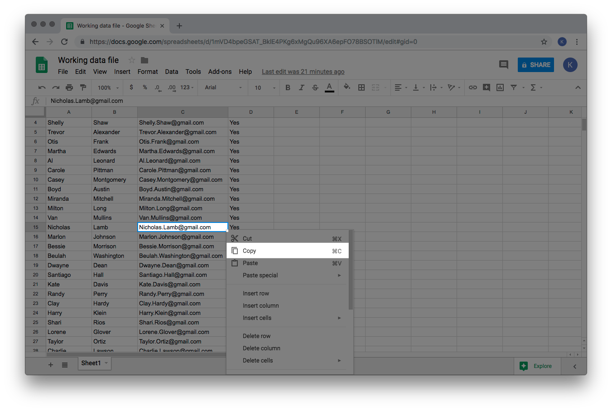Click the Undo icon in toolbar
This screenshot has width=612, height=411.
tap(42, 87)
